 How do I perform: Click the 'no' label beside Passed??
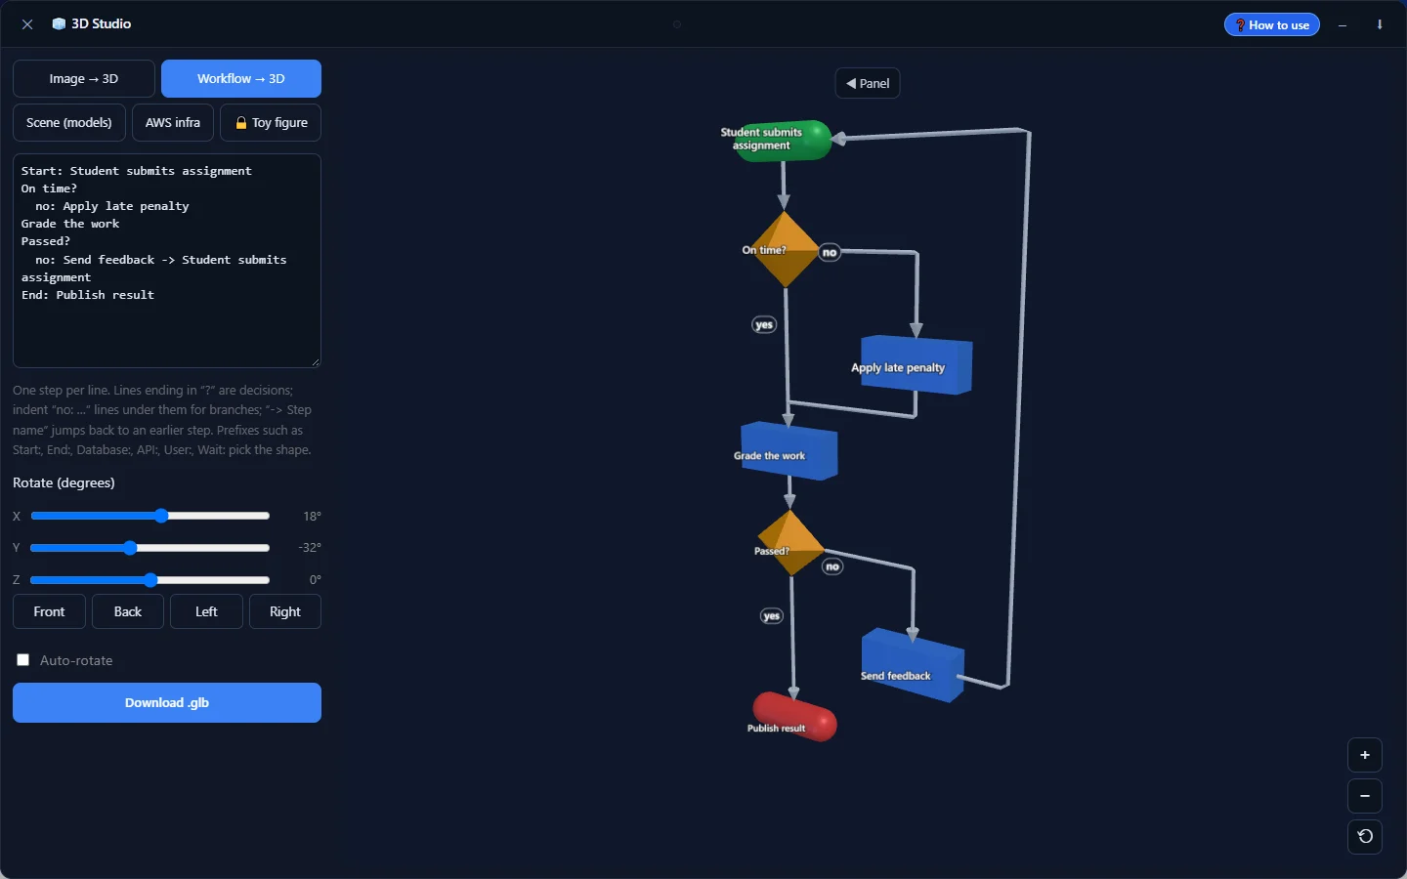832,566
